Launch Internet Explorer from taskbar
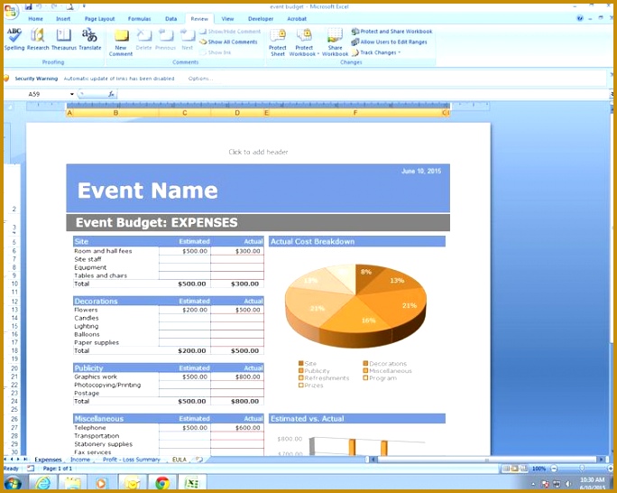Image resolution: width=617 pixels, height=493 pixels. coord(41,483)
